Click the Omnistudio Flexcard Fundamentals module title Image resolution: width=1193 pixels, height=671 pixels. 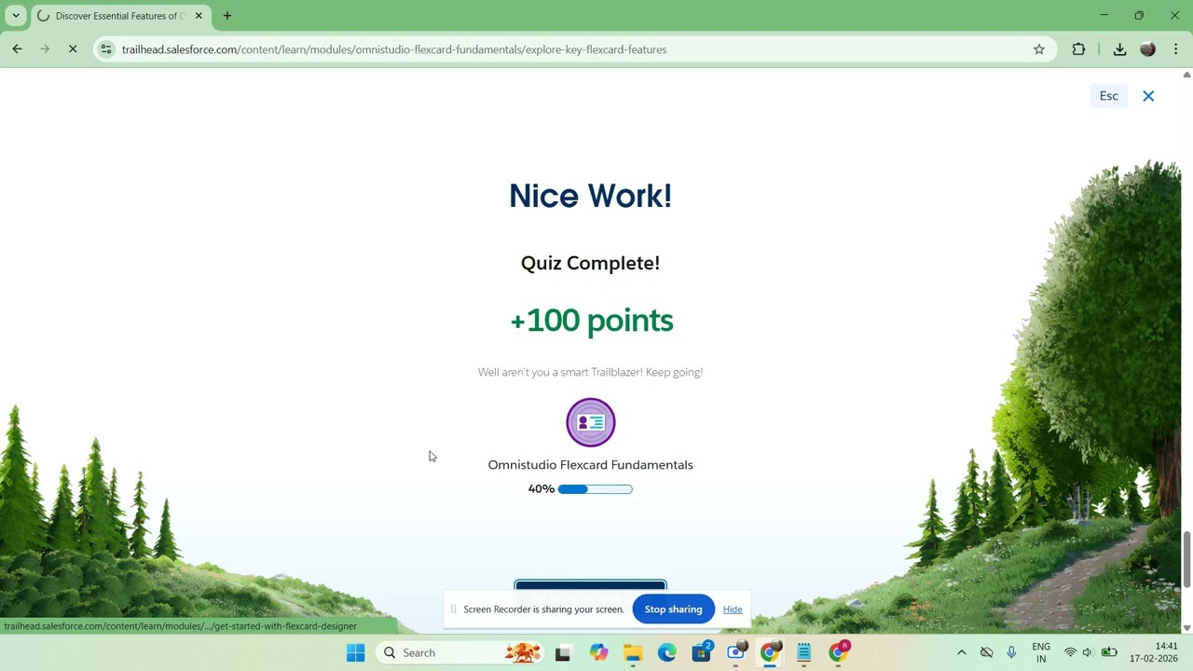point(591,465)
